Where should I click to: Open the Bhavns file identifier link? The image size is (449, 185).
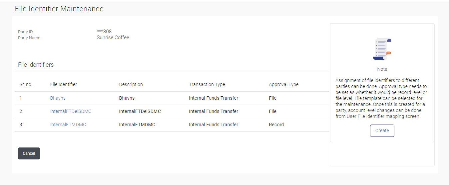(x=58, y=98)
